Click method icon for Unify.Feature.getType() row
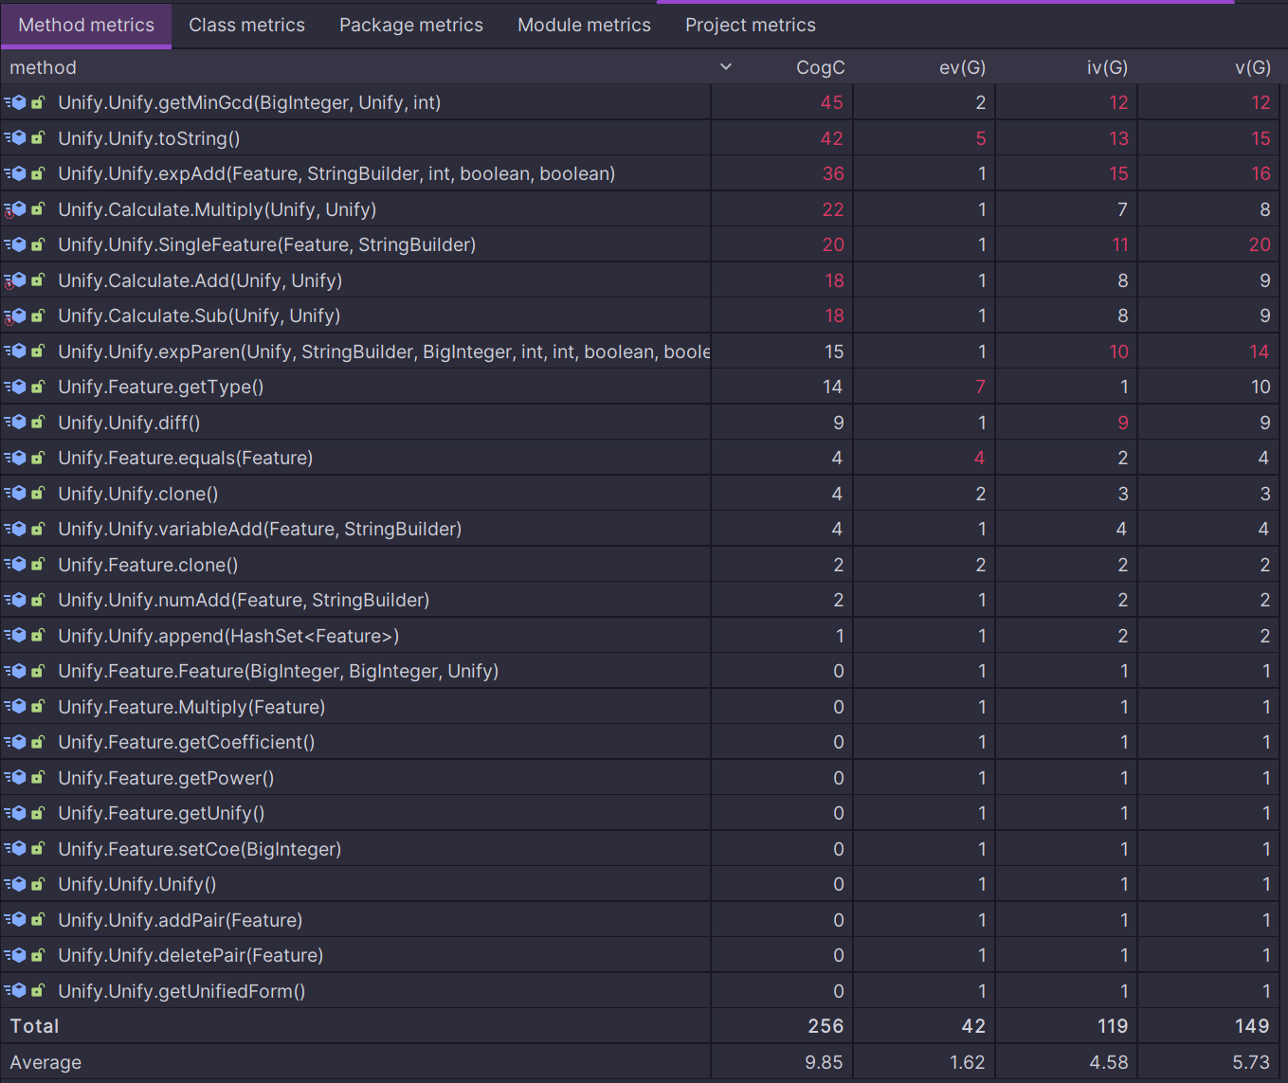The image size is (1288, 1083). [15, 387]
